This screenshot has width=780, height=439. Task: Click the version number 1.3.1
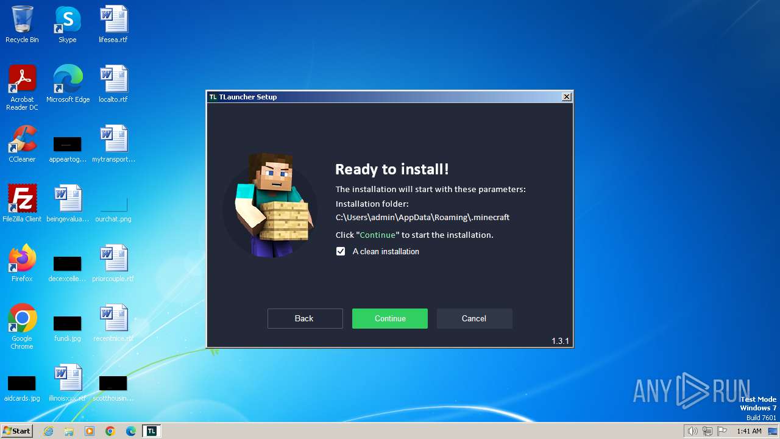click(560, 341)
